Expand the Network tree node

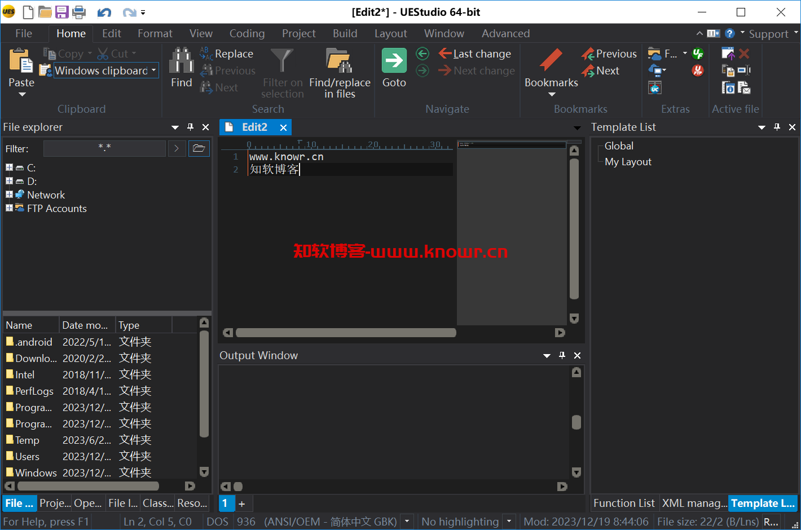[9, 195]
